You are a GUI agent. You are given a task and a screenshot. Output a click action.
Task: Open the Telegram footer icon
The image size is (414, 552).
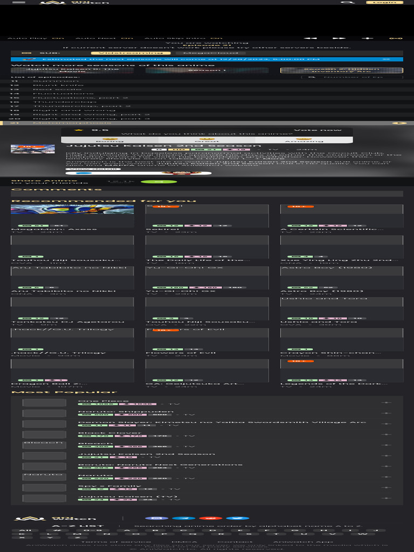184,518
